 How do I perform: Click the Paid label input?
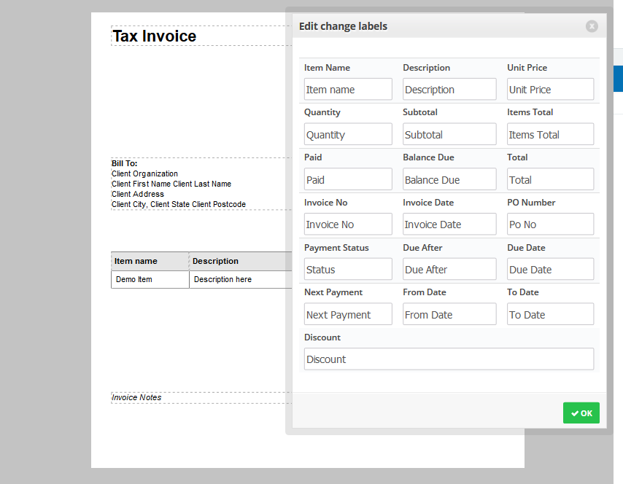(x=348, y=180)
